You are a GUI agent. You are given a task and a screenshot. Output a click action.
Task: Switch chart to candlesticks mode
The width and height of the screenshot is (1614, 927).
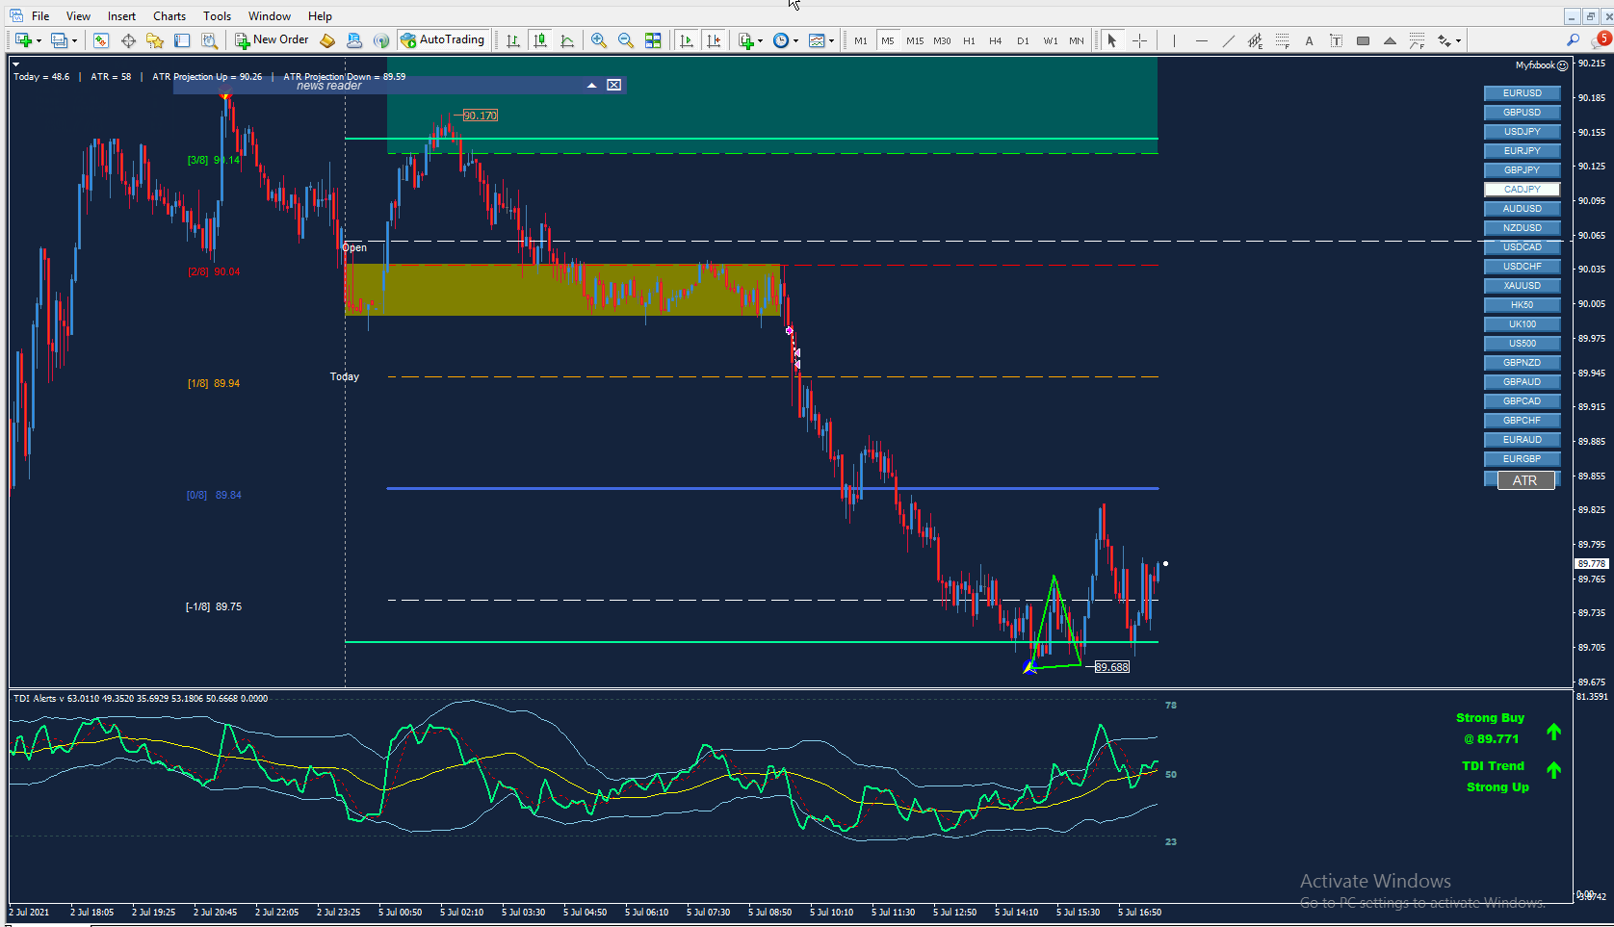pyautogui.click(x=540, y=40)
